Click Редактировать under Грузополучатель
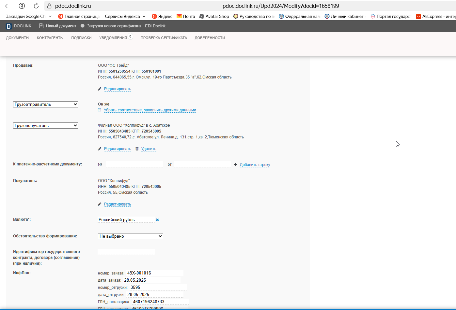 (x=118, y=149)
